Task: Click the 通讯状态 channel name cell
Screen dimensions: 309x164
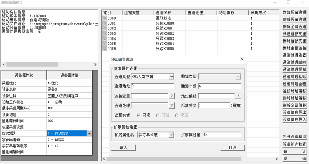Action: (170, 18)
